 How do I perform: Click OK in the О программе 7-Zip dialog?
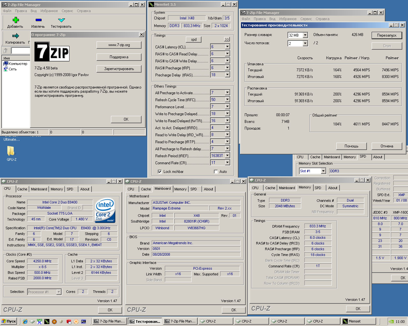point(126,119)
